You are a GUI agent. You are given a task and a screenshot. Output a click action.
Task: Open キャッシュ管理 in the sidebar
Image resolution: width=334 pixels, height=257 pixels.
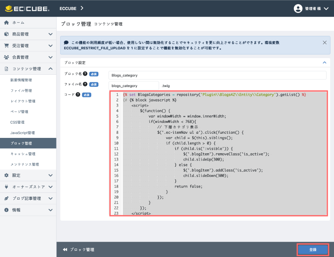pyautogui.click(x=23, y=154)
